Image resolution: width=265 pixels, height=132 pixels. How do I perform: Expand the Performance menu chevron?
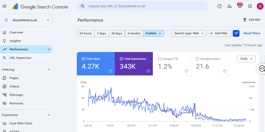[x=49, y=49]
